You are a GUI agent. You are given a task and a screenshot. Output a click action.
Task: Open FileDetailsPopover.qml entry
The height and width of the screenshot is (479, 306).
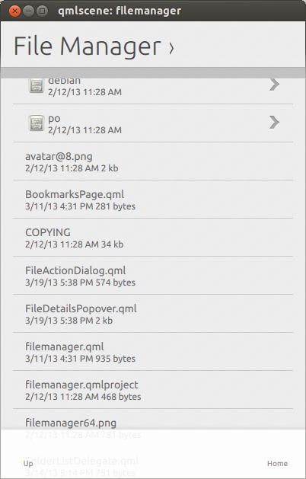[153, 314]
